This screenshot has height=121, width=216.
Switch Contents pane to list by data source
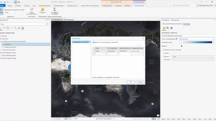click(4, 28)
